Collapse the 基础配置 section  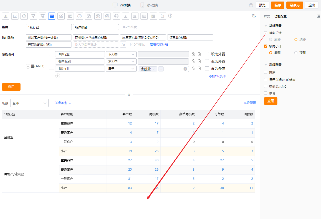point(265,26)
